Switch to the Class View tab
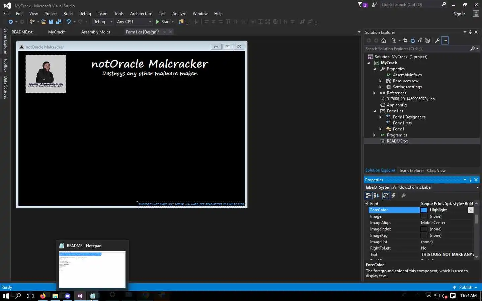482x301 pixels. (436, 171)
